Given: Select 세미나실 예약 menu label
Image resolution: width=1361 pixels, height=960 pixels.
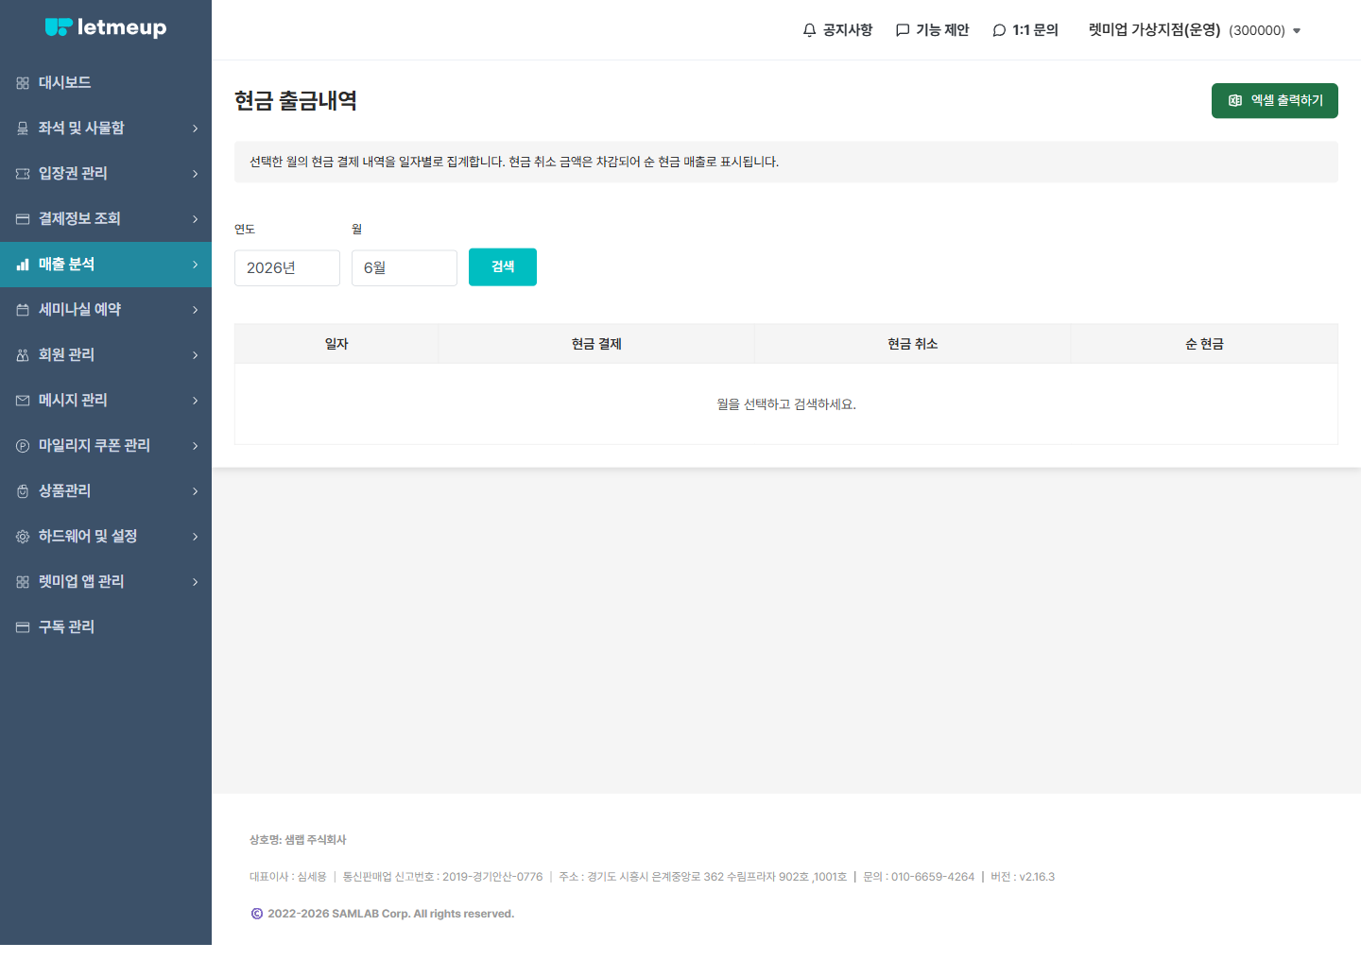Looking at the screenshot, I should 79,310.
